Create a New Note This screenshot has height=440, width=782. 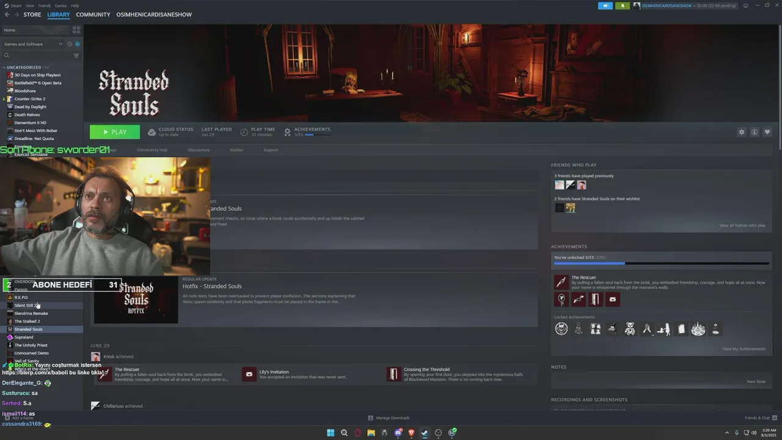(756, 381)
